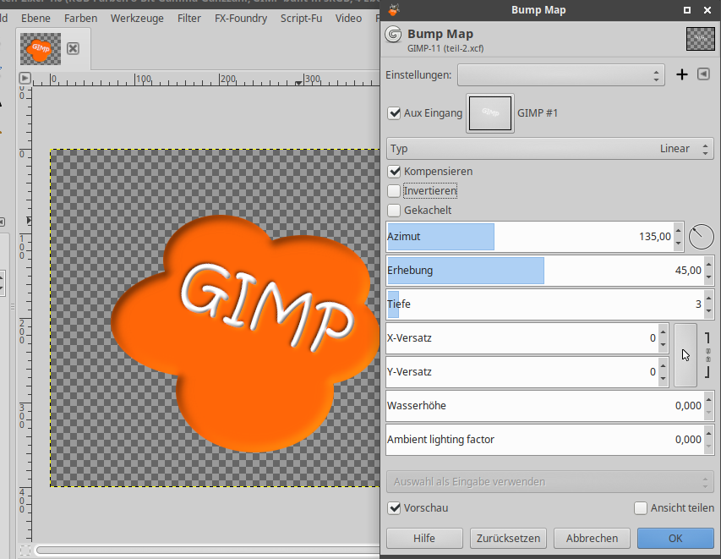Disable the Kompensieren checkbox
This screenshot has height=559, width=721.
[394, 172]
